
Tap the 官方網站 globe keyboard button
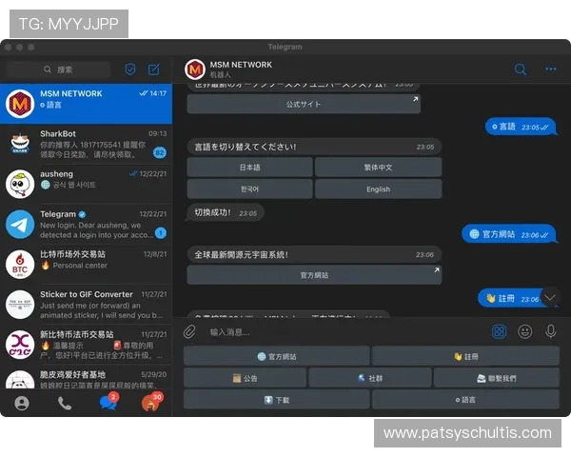click(277, 356)
